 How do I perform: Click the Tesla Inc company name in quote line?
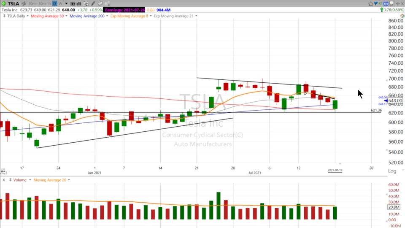coord(10,10)
